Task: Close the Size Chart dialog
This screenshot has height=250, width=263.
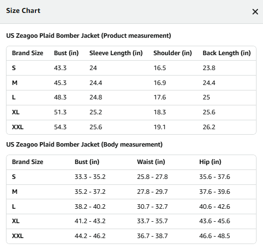Action: (x=255, y=12)
